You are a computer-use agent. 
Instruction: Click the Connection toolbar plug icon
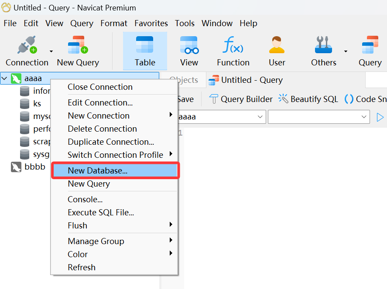27,44
